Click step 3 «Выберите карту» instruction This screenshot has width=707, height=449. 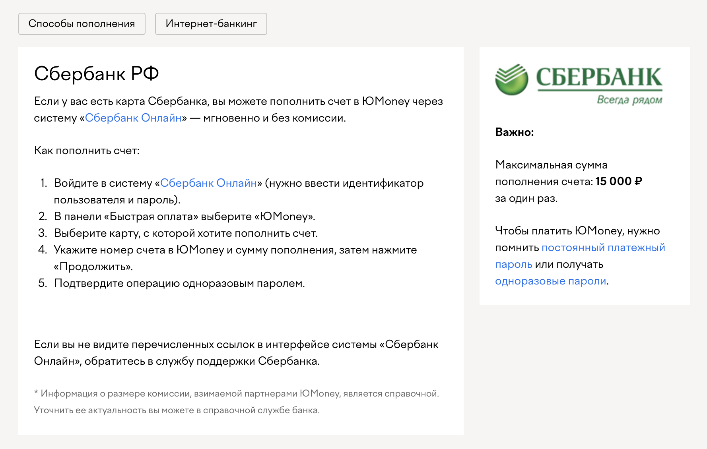point(186,233)
